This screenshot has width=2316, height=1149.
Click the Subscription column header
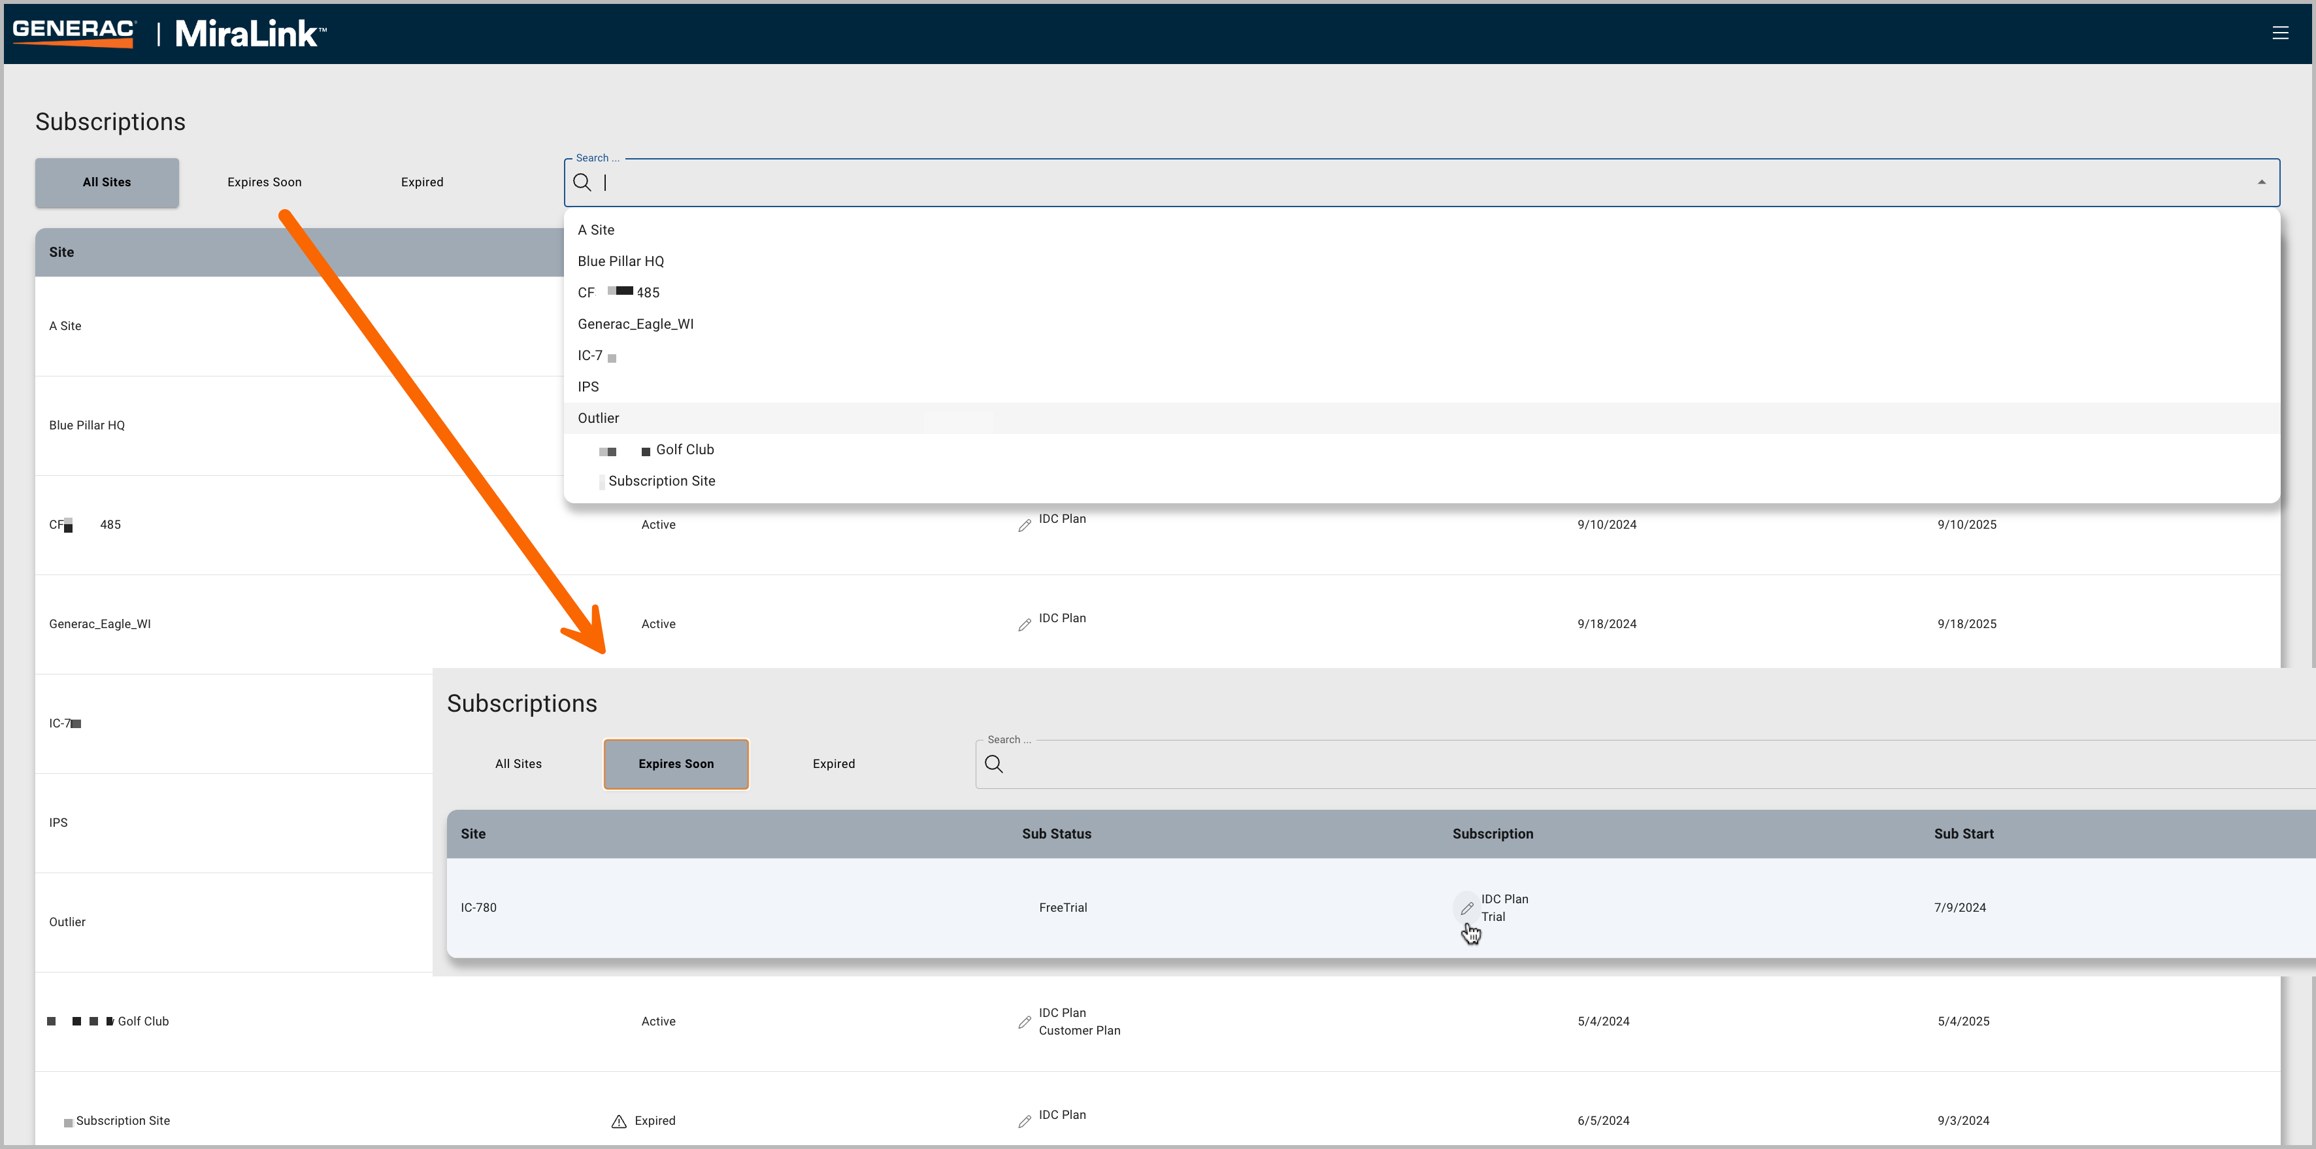tap(1493, 835)
